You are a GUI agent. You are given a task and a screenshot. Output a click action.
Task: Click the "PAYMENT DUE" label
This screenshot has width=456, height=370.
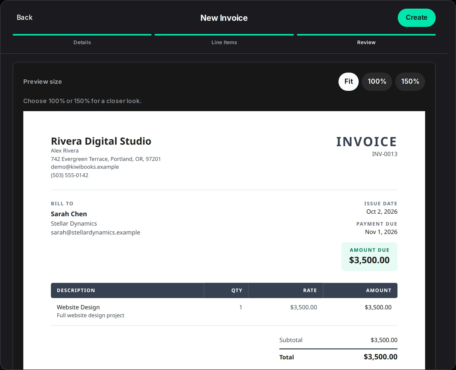[377, 224]
